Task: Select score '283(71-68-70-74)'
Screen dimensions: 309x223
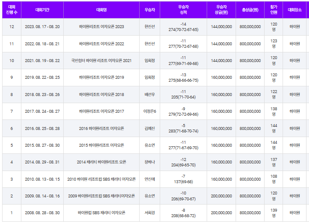Action: click(x=183, y=131)
